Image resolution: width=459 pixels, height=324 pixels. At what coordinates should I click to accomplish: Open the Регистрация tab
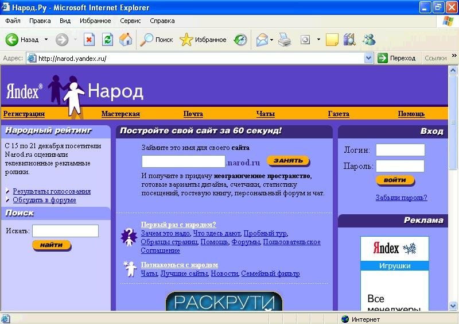click(24, 114)
